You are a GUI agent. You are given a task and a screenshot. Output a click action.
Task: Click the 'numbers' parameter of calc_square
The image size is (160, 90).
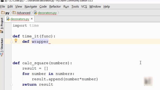(x=59, y=63)
